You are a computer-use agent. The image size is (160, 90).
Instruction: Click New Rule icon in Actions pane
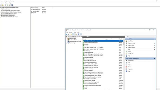(126, 41)
